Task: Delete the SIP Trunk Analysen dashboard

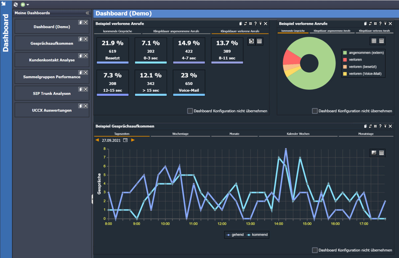Action: tap(85, 89)
